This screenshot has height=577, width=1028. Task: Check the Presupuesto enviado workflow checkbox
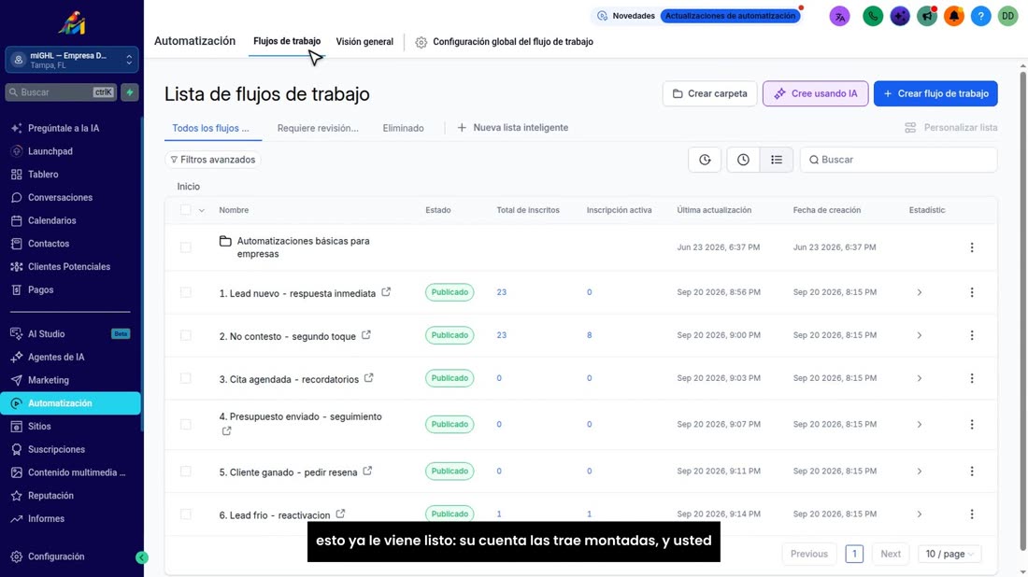(186, 425)
